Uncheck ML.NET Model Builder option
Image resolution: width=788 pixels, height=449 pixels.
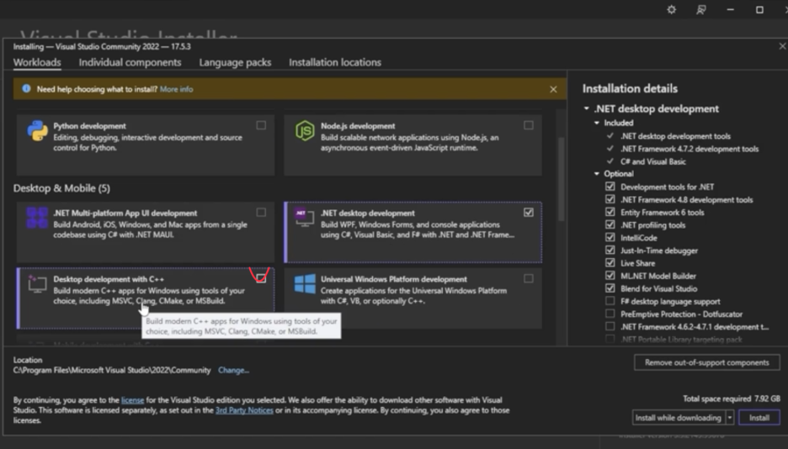(610, 276)
